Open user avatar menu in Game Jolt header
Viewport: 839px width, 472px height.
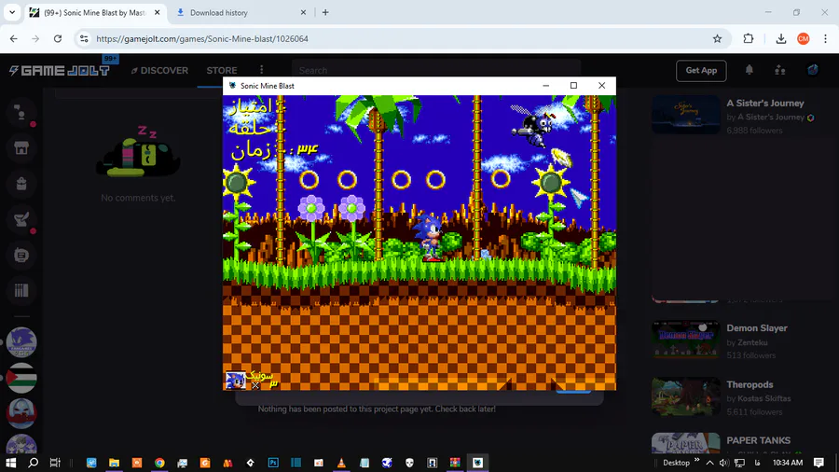click(x=812, y=70)
